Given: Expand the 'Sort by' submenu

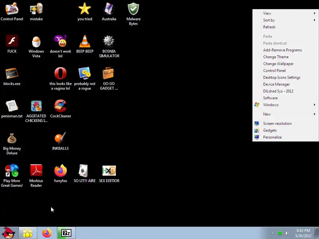Looking at the screenshot, I should point(286,20).
